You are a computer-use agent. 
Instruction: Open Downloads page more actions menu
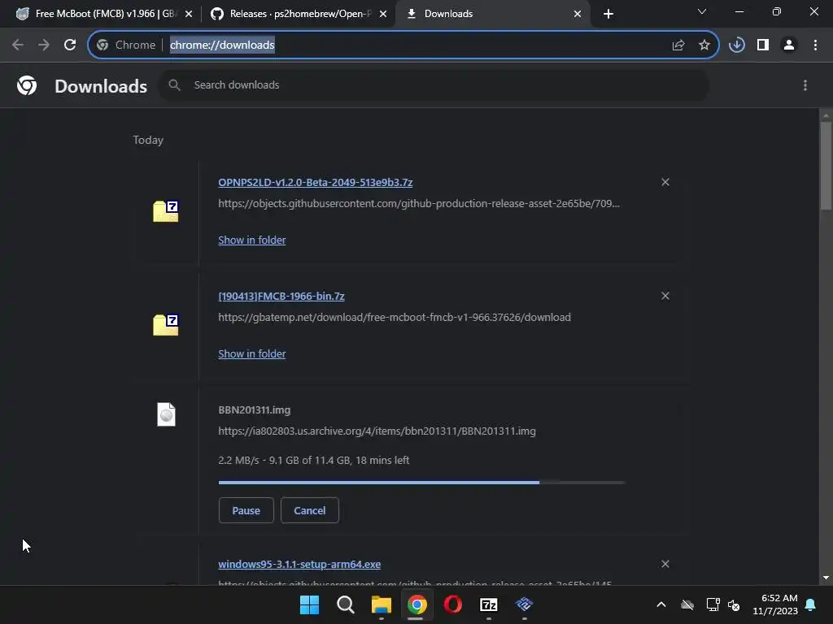click(x=805, y=85)
